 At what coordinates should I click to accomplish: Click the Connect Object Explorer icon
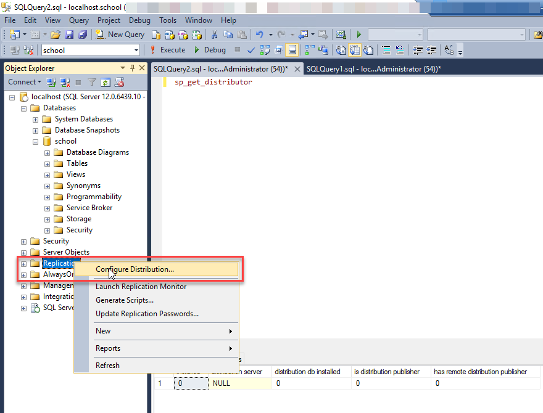point(52,82)
